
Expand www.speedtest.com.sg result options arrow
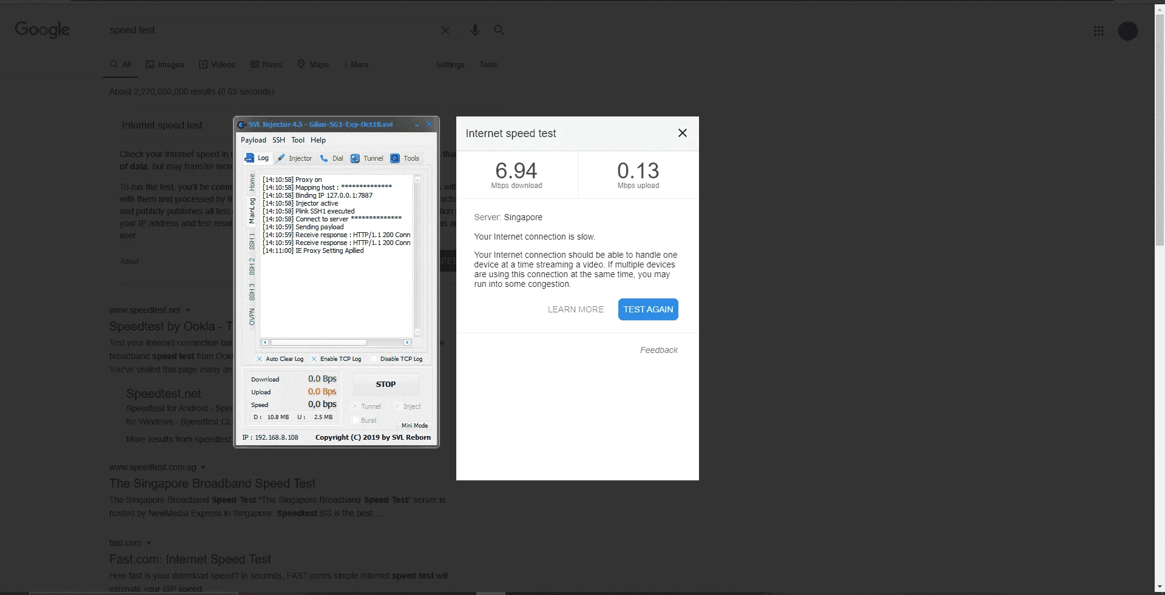coord(203,468)
